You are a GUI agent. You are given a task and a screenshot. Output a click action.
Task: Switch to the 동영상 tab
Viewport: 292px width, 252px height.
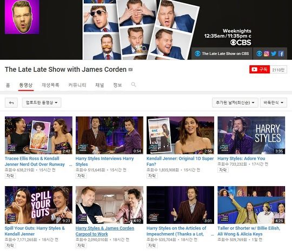point(26,85)
